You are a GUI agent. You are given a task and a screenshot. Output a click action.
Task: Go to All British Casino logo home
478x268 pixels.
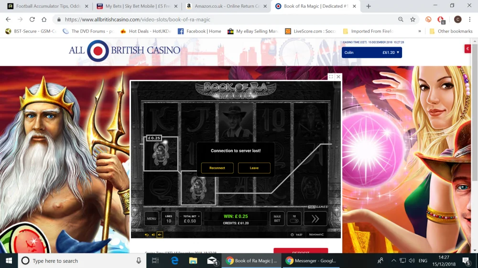coord(124,50)
